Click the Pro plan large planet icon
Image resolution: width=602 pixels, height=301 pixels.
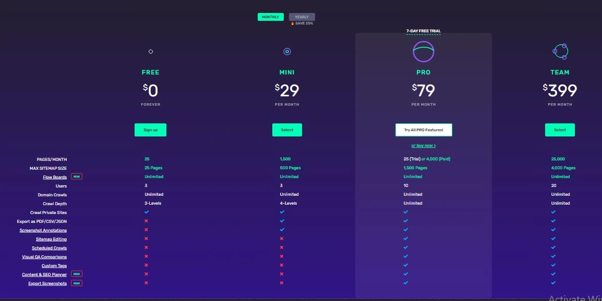click(x=423, y=52)
